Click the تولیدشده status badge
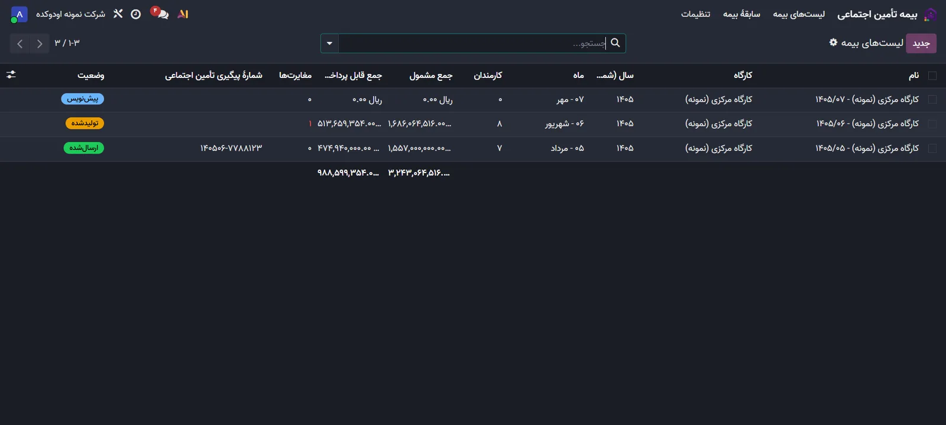The image size is (946, 425). [85, 123]
